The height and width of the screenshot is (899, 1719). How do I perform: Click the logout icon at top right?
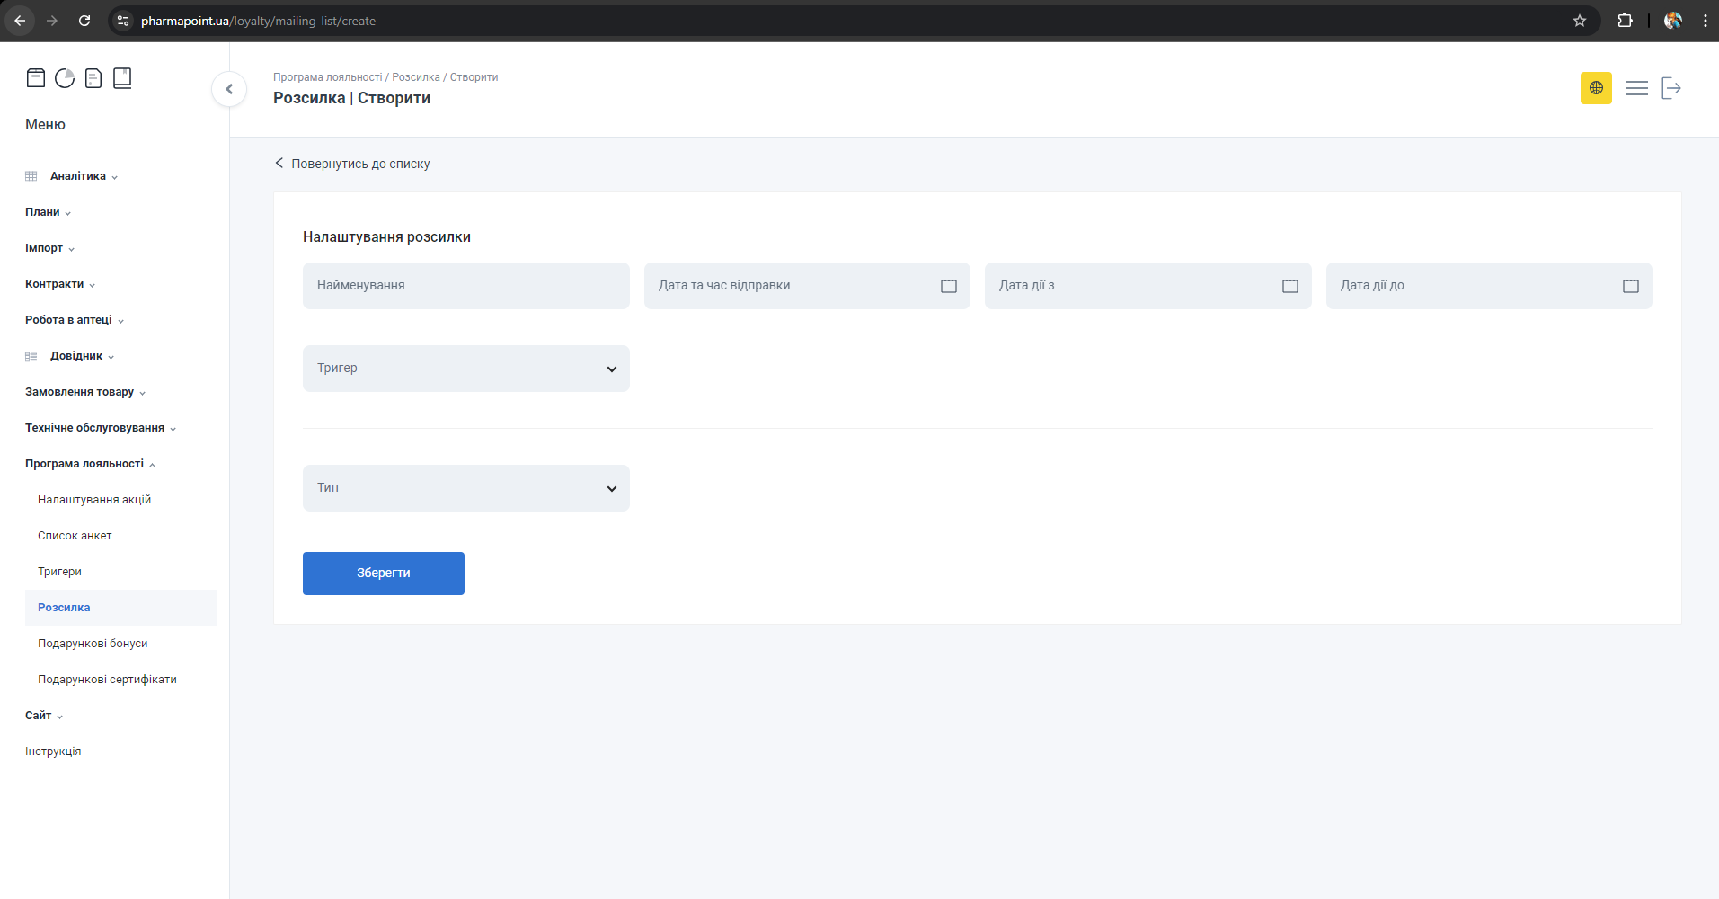click(1670, 88)
